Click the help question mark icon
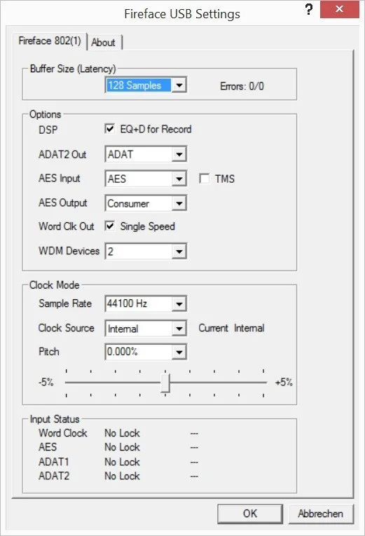 (309, 9)
